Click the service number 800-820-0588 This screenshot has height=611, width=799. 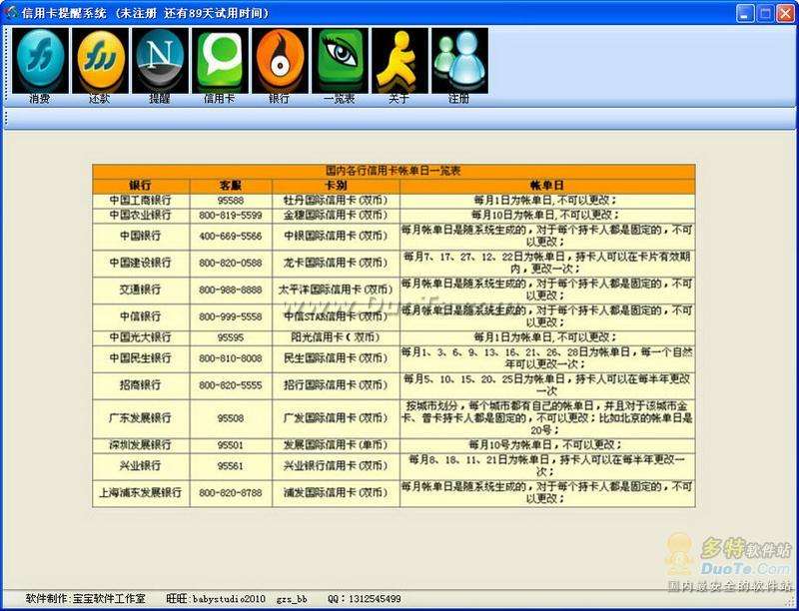click(231, 264)
